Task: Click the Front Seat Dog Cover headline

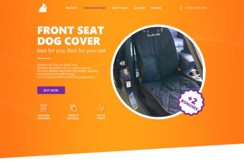Action: pos(70,36)
